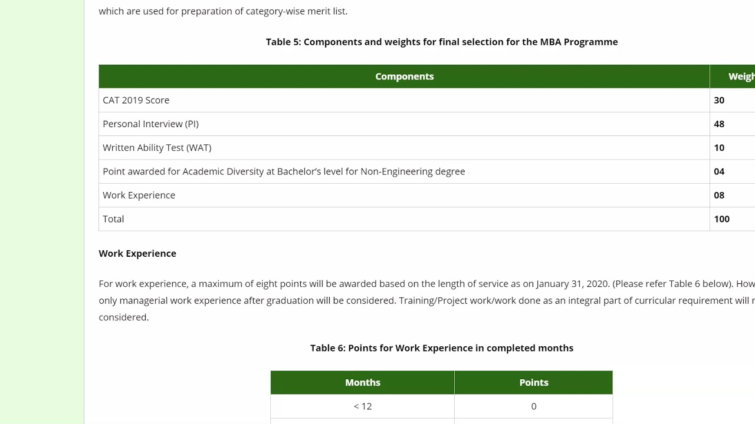This screenshot has width=755, height=424.
Task: Select the Months column header
Action: tap(363, 383)
